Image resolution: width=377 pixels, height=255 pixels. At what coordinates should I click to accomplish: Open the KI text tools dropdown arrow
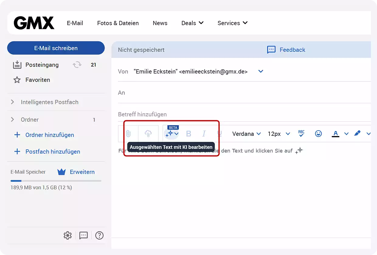click(176, 134)
